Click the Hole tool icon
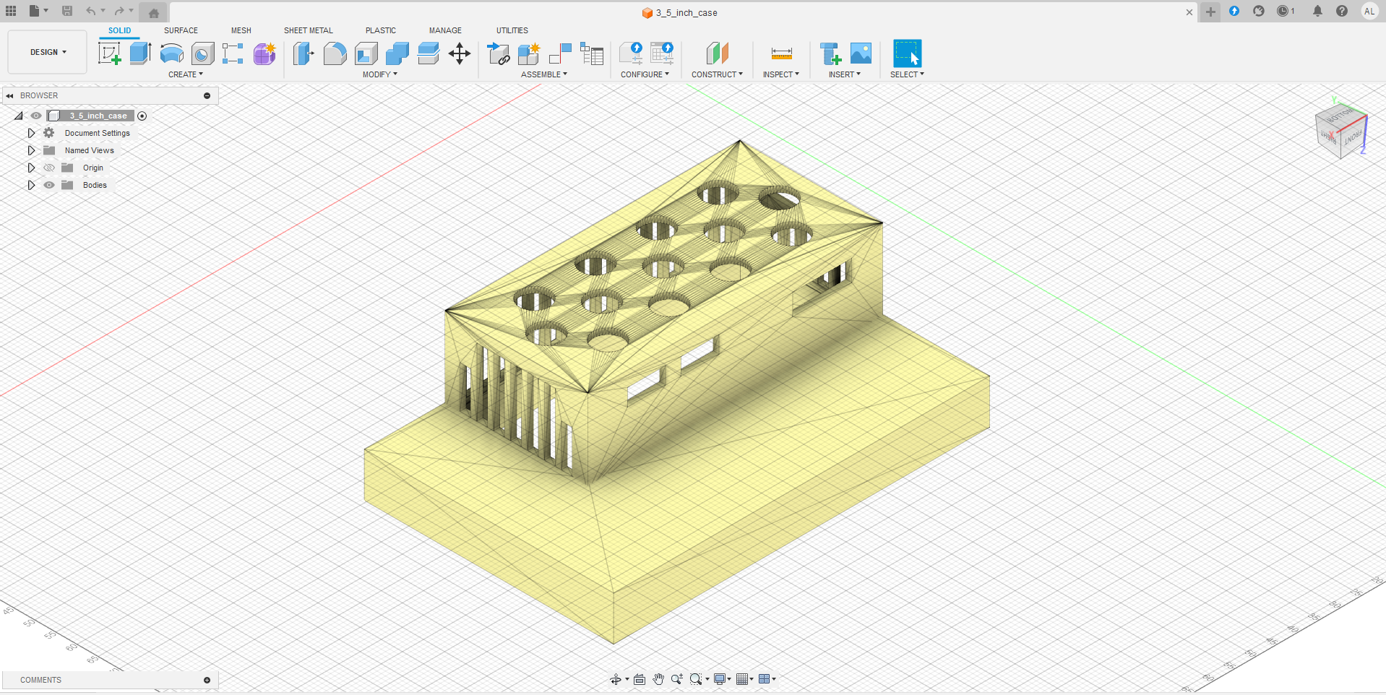Screen dimensions: 1386x695 point(203,53)
